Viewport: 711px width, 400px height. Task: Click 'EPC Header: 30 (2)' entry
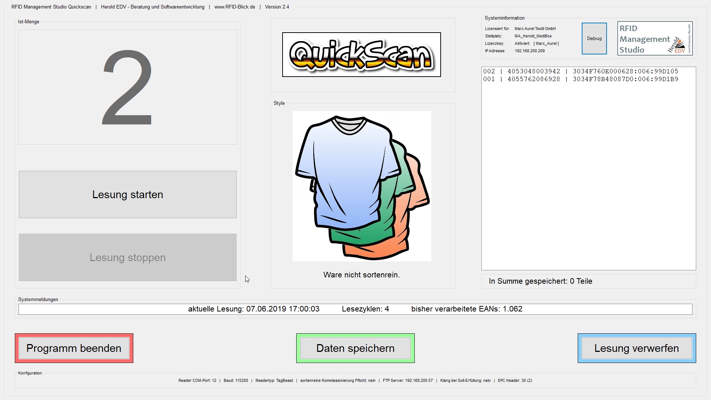pos(515,380)
